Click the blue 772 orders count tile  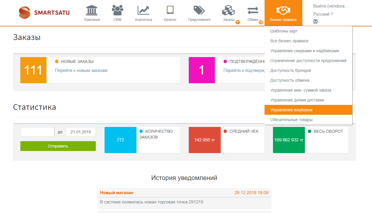121,140
